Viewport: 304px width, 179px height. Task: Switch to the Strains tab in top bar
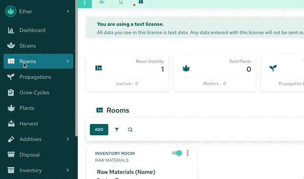coord(102,2)
